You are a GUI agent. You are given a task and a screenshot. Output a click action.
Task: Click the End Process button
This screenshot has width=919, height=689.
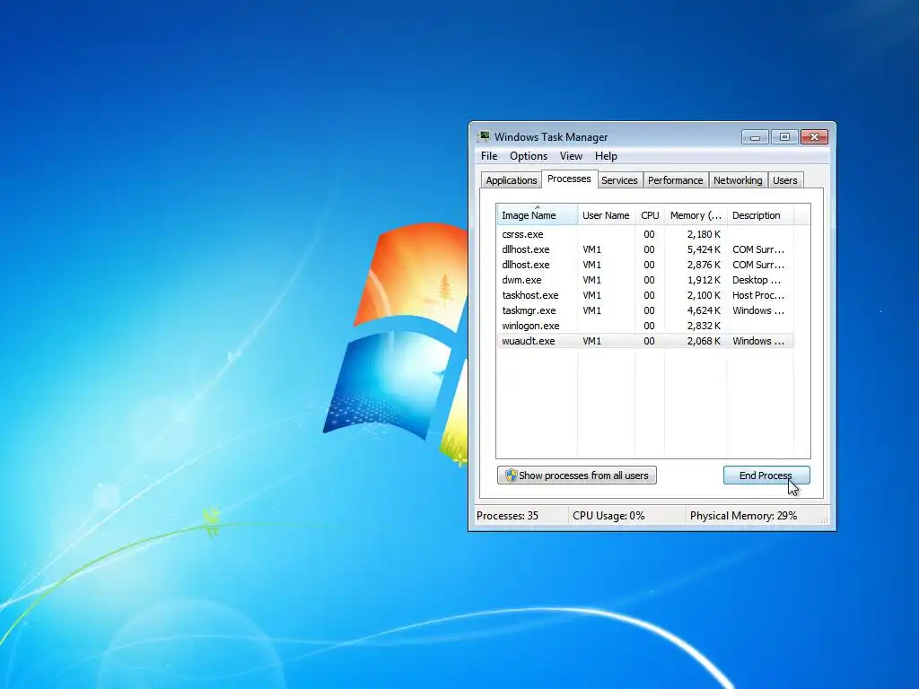pyautogui.click(x=766, y=475)
